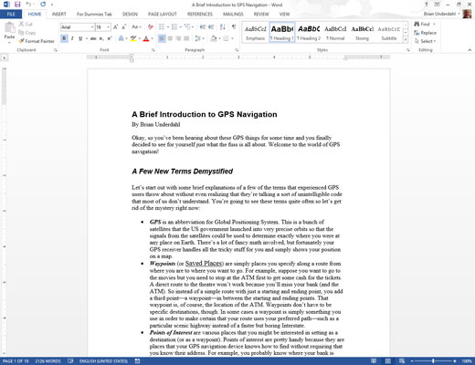Expand numbered list options
475x365 pixels.
[x=180, y=27]
